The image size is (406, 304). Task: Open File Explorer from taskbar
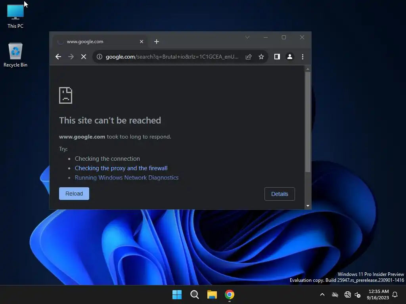coord(212,294)
